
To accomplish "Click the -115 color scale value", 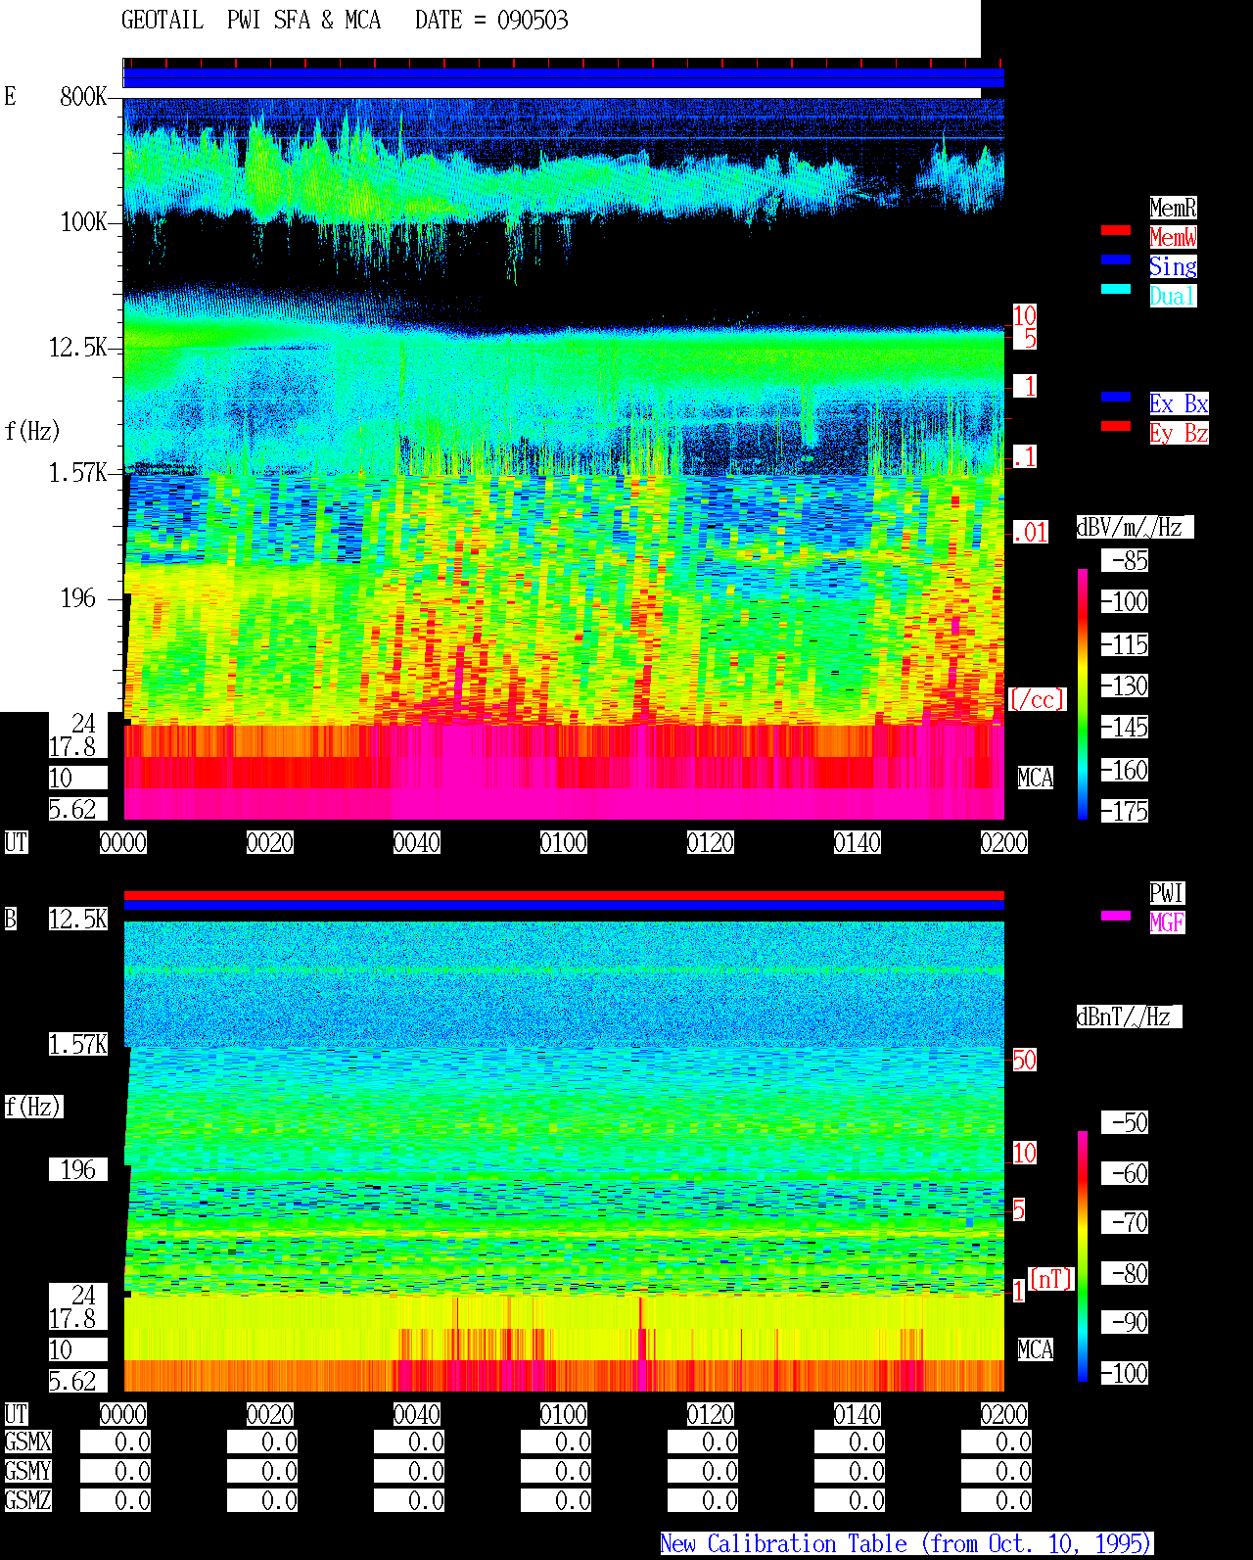I will (x=1125, y=644).
